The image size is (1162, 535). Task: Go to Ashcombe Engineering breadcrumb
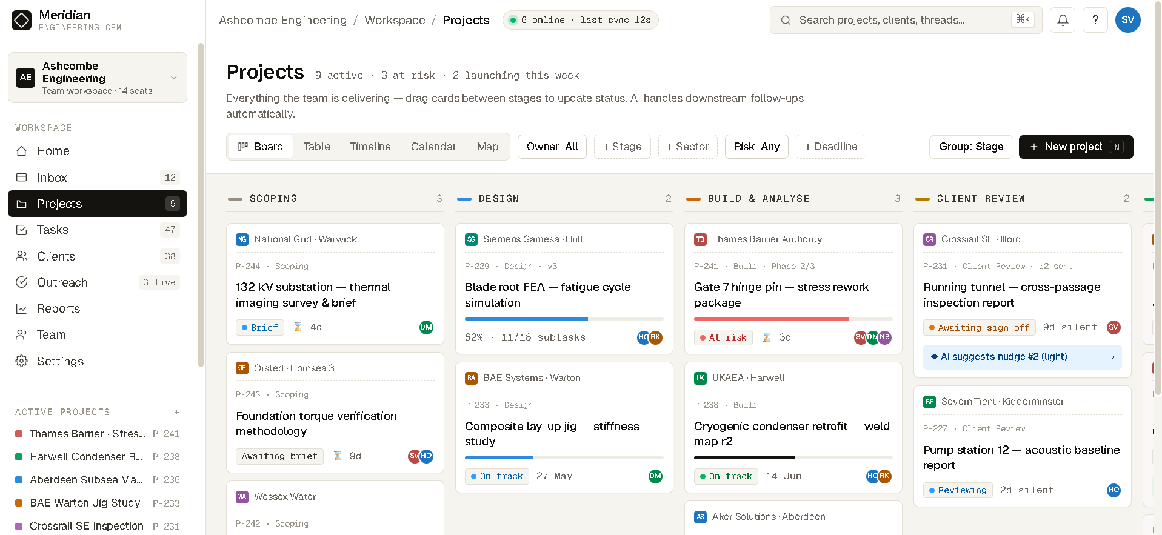(x=283, y=20)
